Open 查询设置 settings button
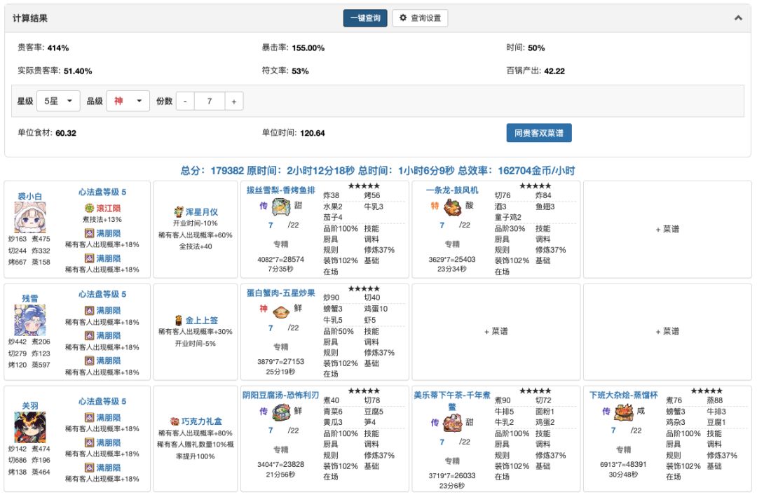This screenshot has height=497, width=757. (420, 18)
